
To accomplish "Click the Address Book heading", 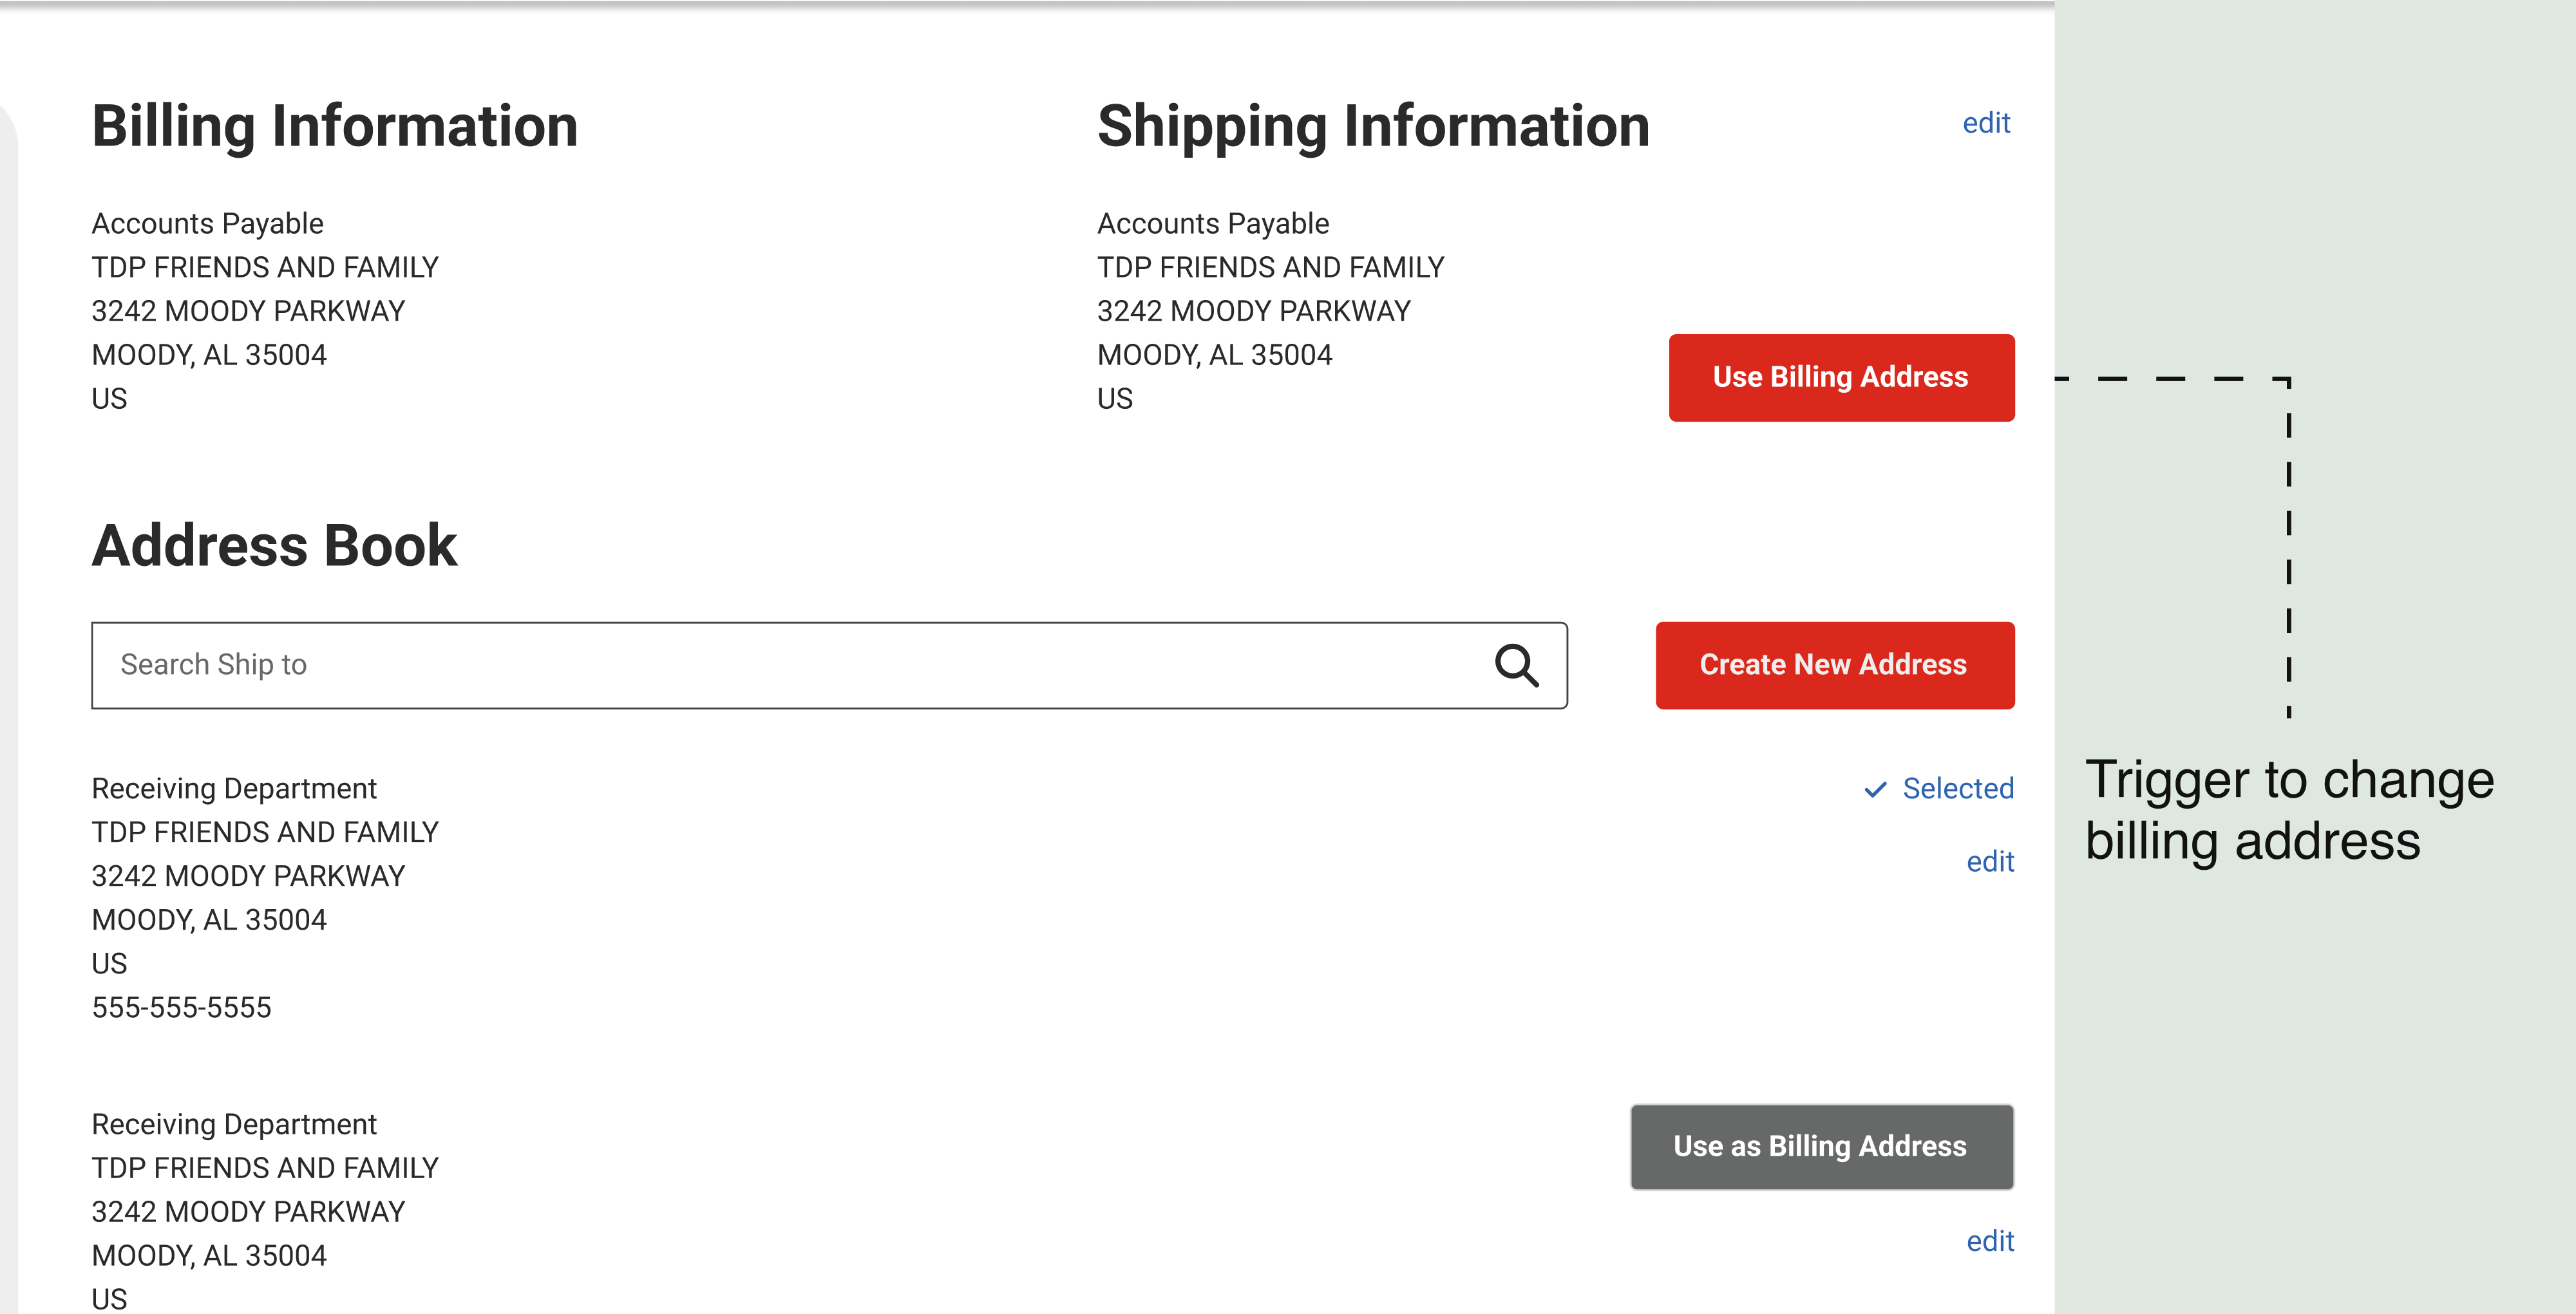I will pyautogui.click(x=274, y=546).
